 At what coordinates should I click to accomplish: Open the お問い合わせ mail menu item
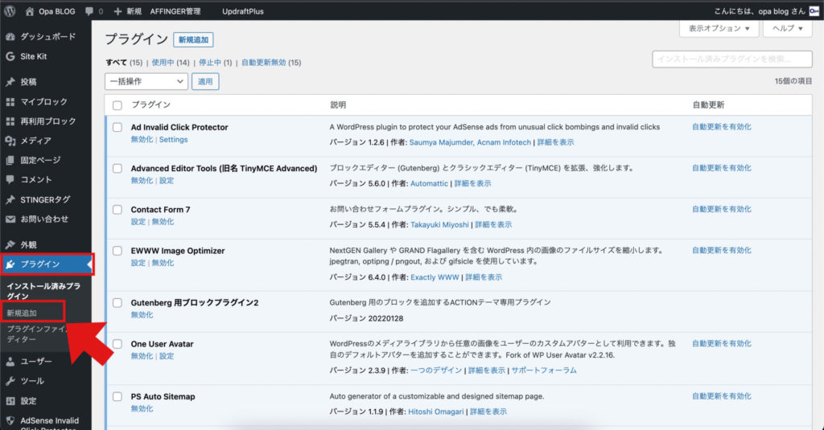(x=43, y=219)
